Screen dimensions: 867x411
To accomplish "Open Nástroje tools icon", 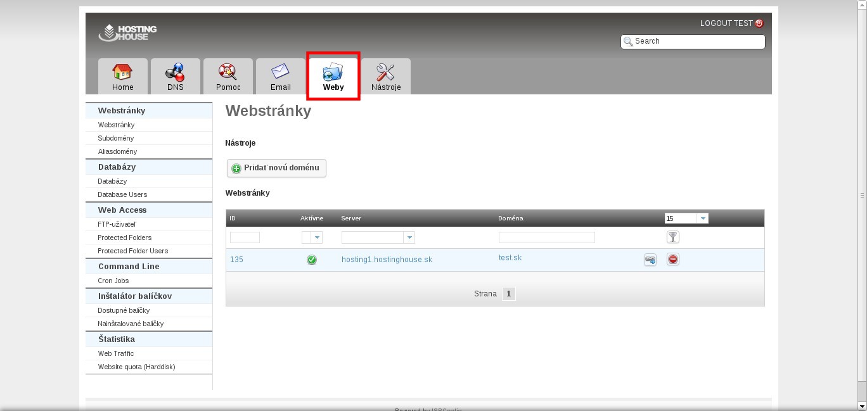I will 385,72.
